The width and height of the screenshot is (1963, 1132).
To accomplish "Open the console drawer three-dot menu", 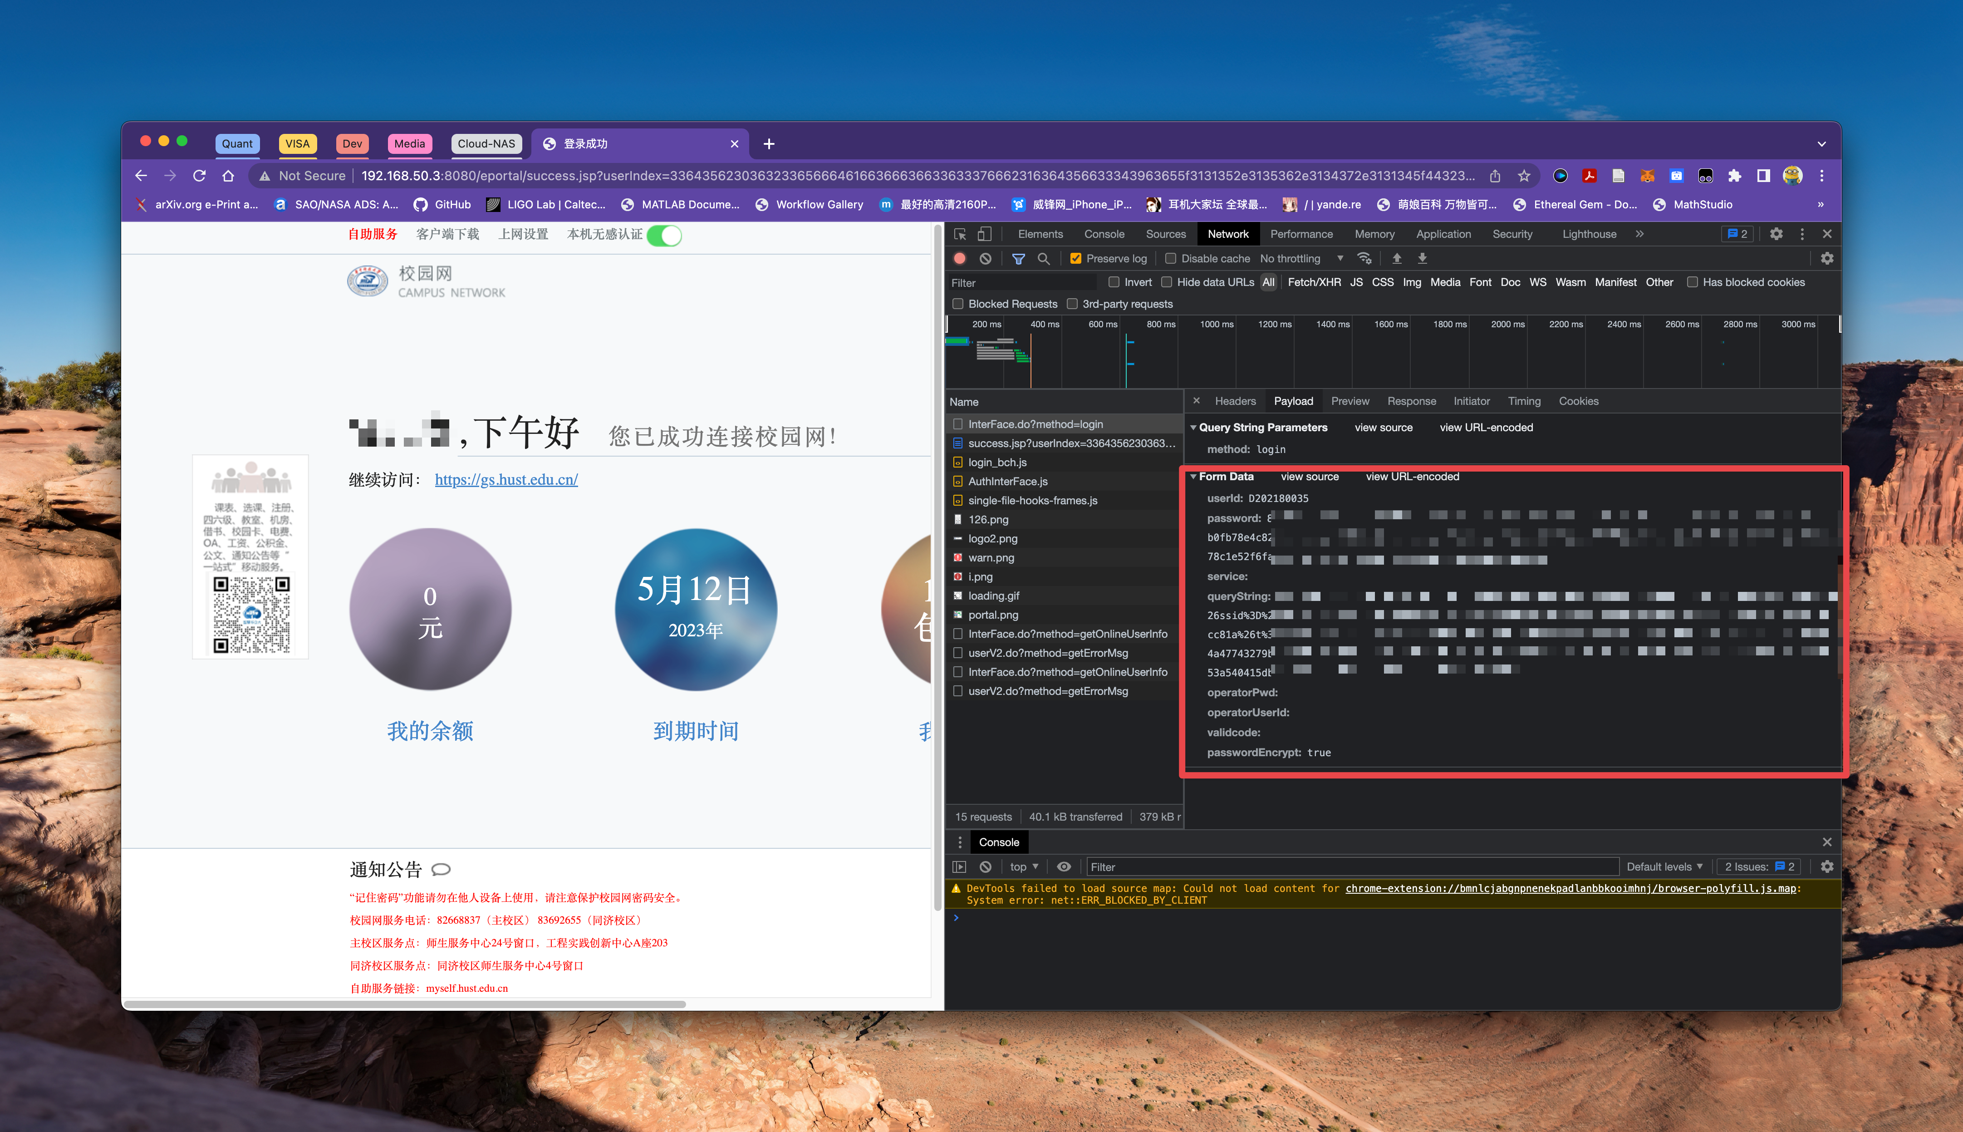I will [960, 842].
